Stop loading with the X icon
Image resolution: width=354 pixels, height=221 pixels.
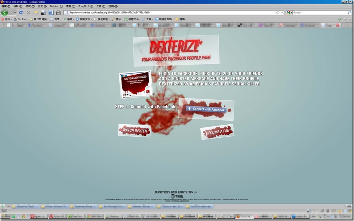(x=28, y=12)
